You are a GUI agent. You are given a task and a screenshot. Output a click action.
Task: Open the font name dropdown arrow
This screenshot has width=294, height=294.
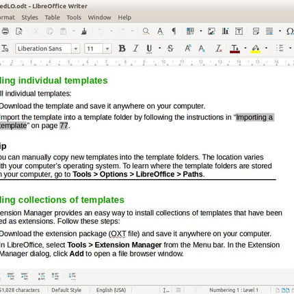click(x=76, y=49)
